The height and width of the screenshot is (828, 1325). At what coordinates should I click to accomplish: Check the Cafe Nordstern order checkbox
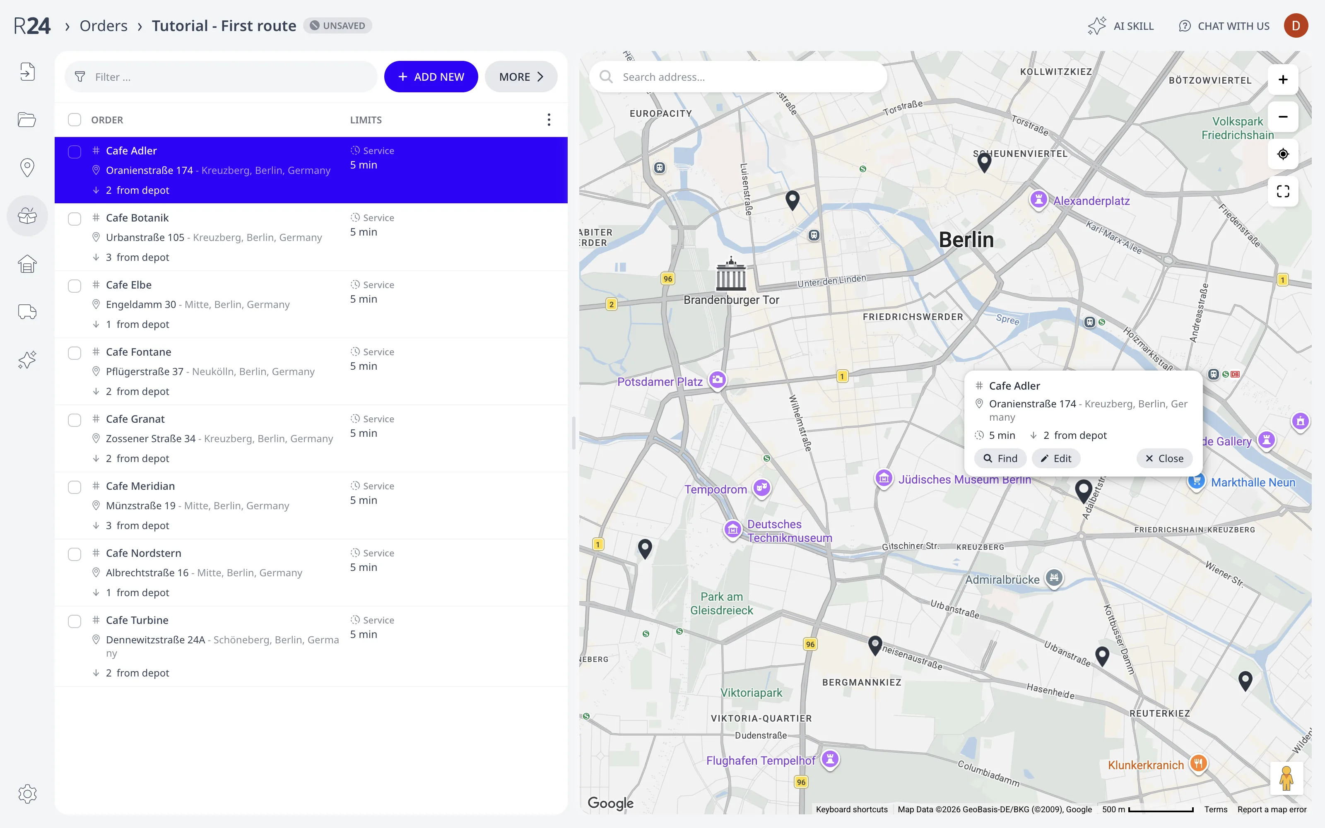click(75, 554)
